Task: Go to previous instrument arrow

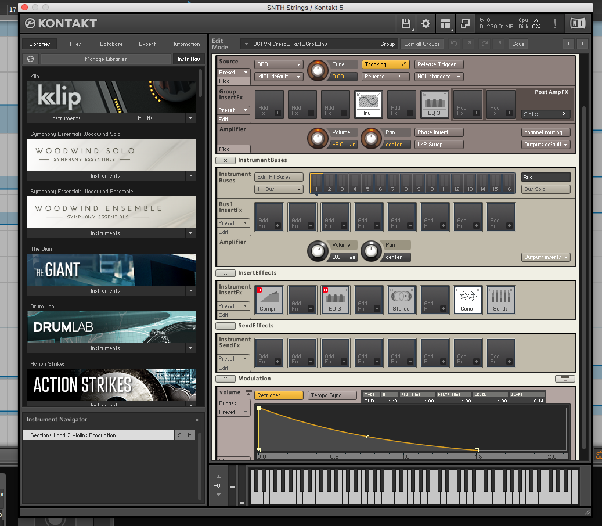Action: tap(568, 44)
